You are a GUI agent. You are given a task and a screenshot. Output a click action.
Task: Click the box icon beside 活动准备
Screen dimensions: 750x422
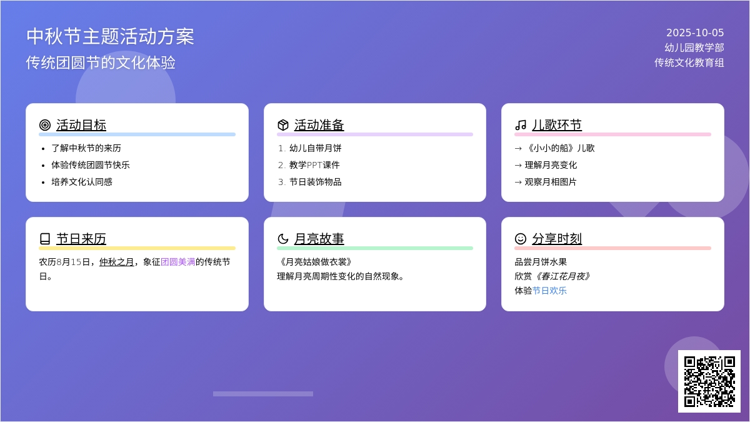(283, 125)
